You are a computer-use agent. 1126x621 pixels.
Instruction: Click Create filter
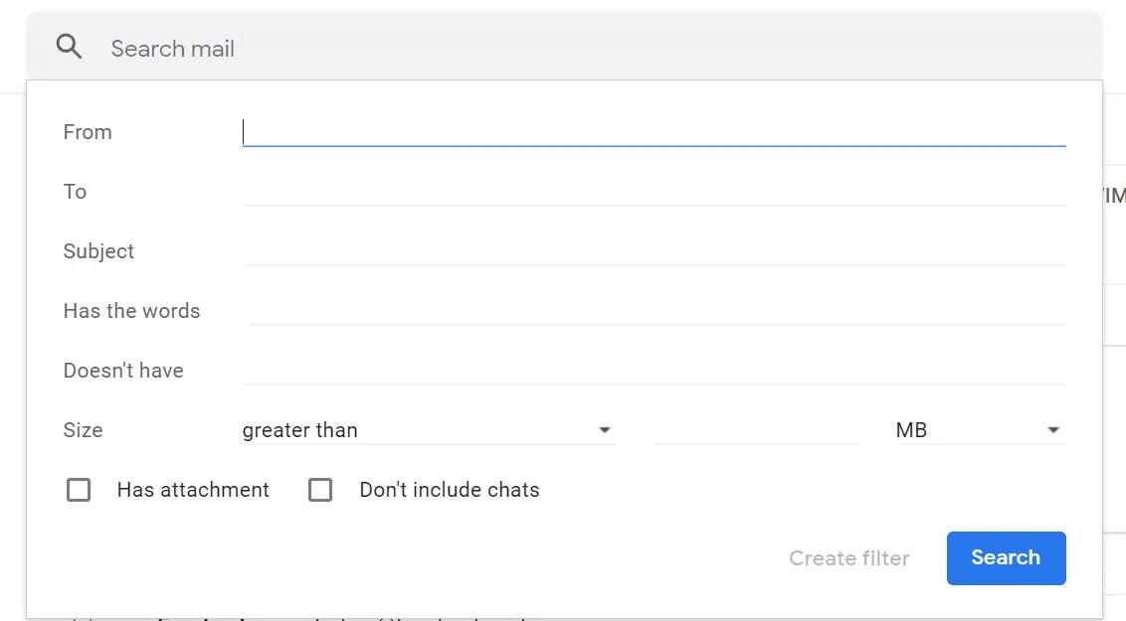(x=849, y=557)
